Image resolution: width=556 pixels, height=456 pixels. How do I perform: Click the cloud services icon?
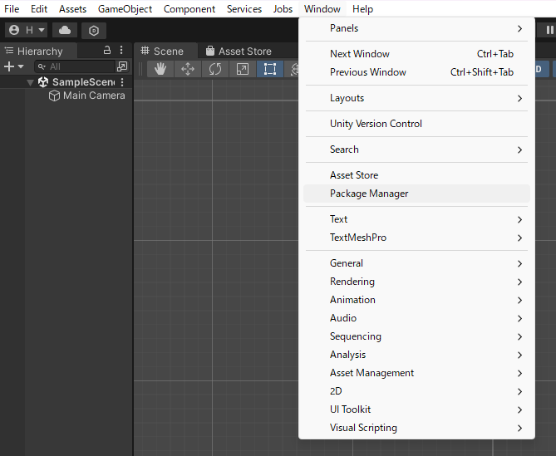(65, 30)
